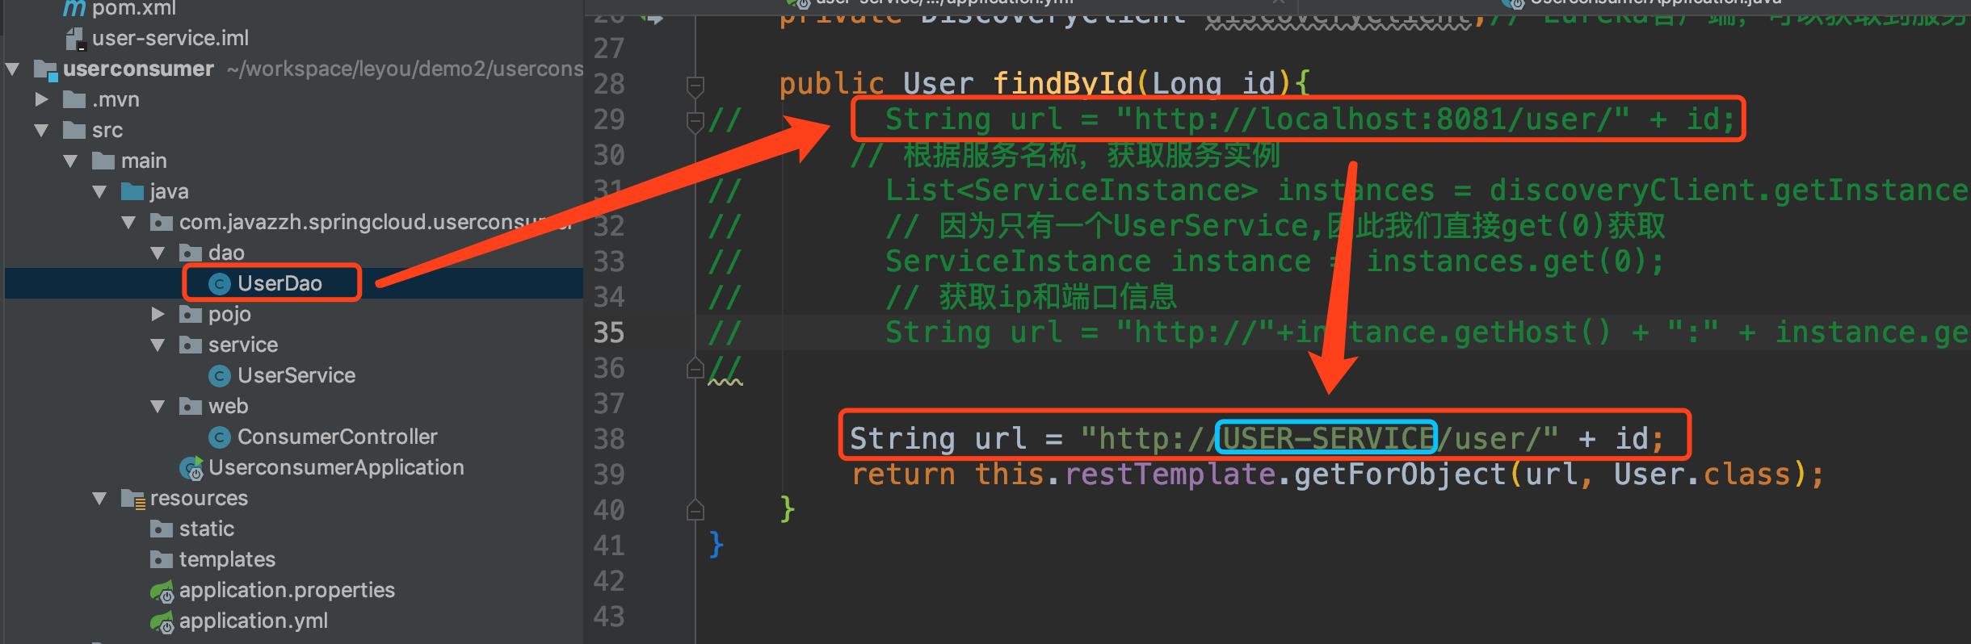Click restTemplate in the return statement
Viewport: 1971px width, 644px height.
1170,474
